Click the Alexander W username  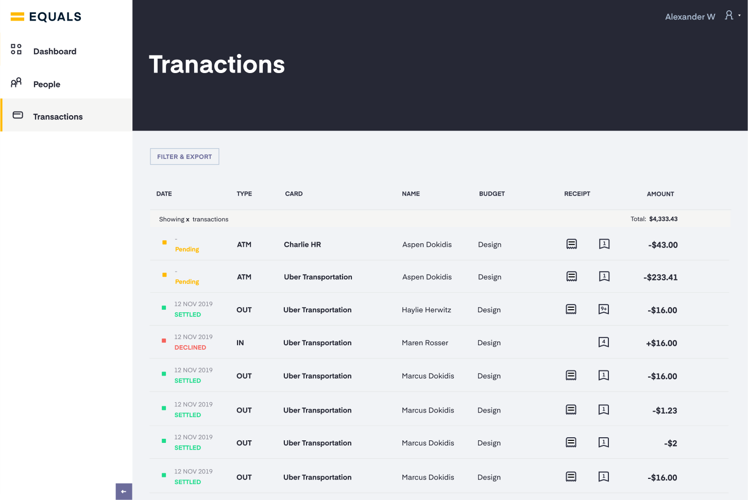click(x=690, y=16)
